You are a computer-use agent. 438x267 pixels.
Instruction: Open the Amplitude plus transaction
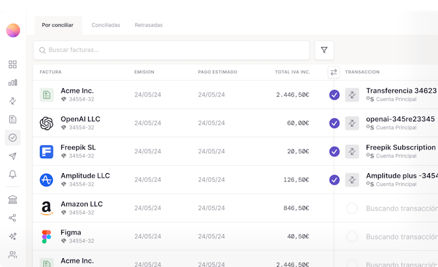tap(402, 176)
